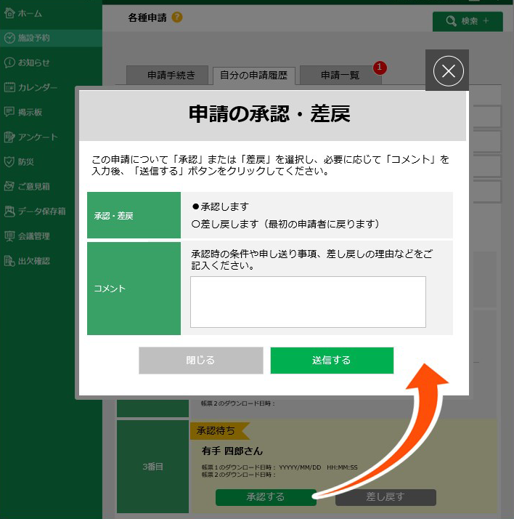This screenshot has width=514, height=519.
Task: Open the suggestion box (ご意見箱) icon
Action: pyautogui.click(x=9, y=186)
